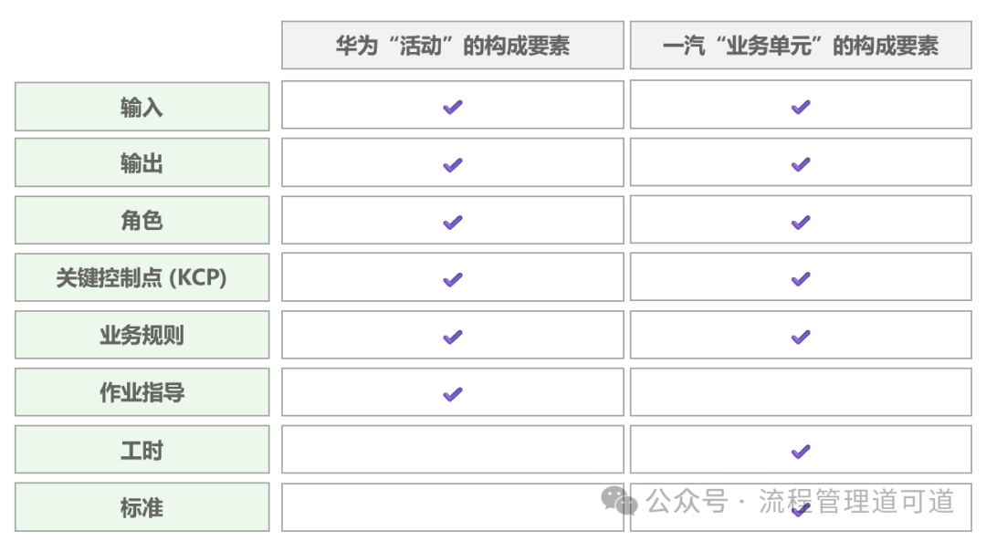The width and height of the screenshot is (986, 541).
Task: Click the 关键控制点 checkmark in 一汽 column
Action: [x=801, y=279]
